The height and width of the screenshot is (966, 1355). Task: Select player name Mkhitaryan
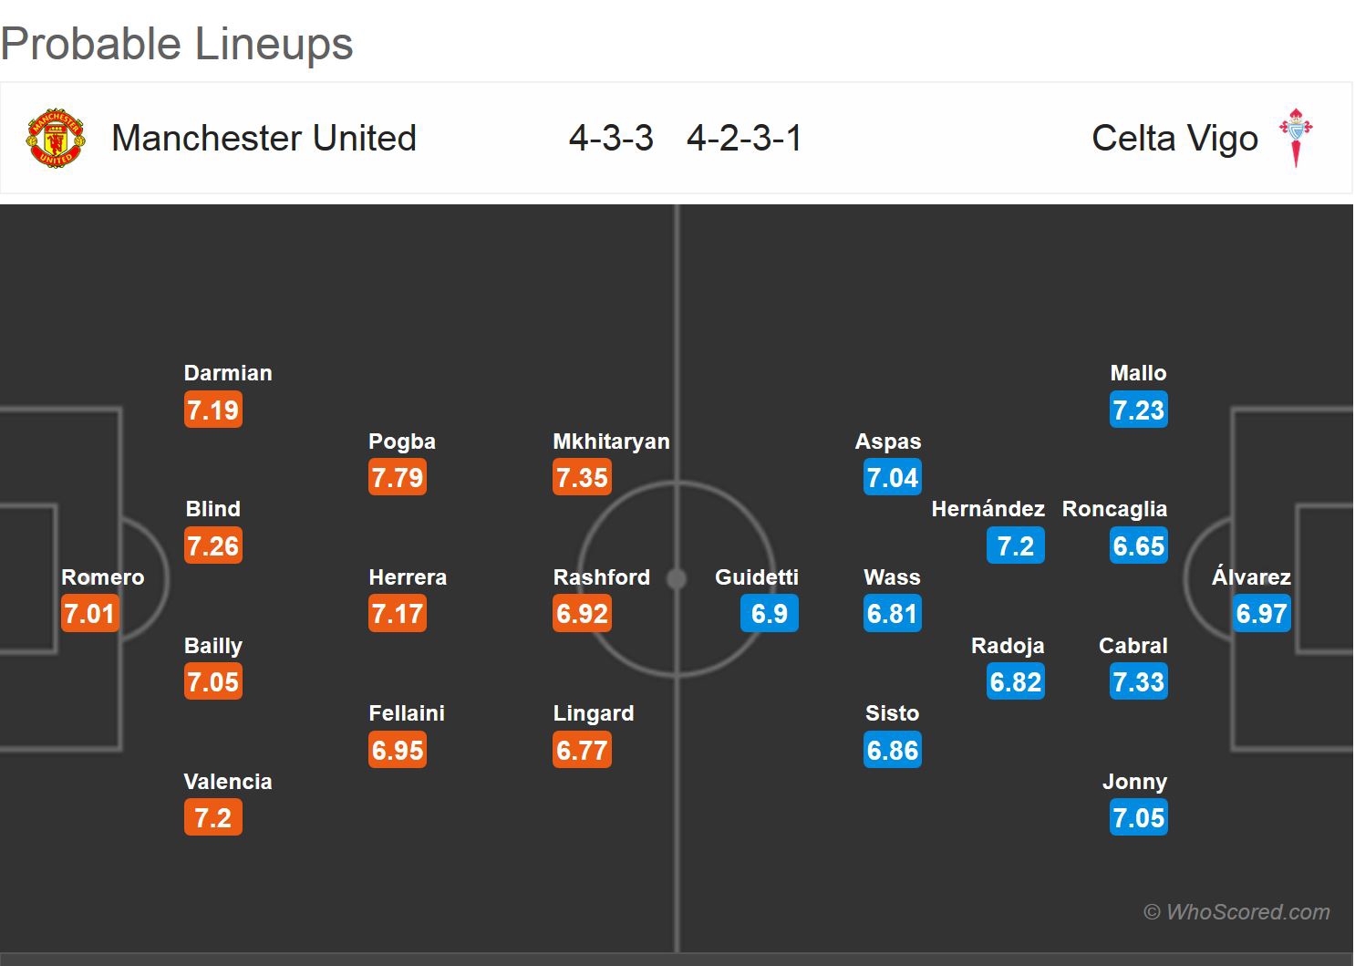[611, 441]
